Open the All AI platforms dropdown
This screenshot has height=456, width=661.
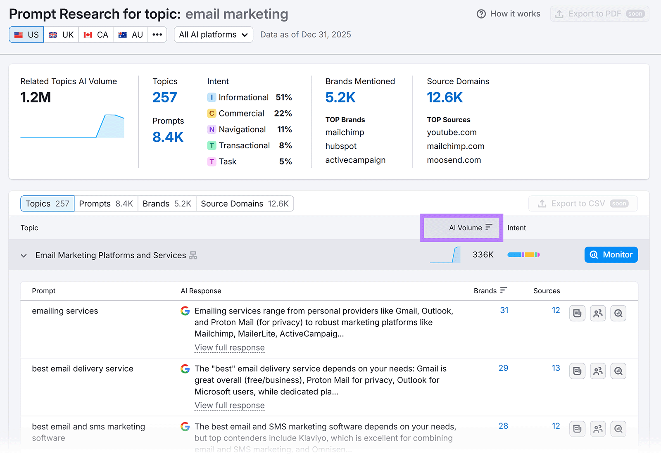click(213, 34)
